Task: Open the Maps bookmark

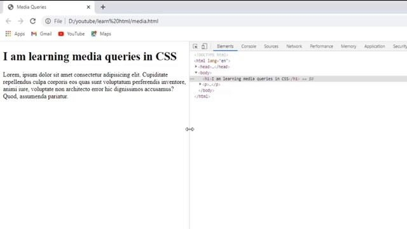Action: coord(101,34)
